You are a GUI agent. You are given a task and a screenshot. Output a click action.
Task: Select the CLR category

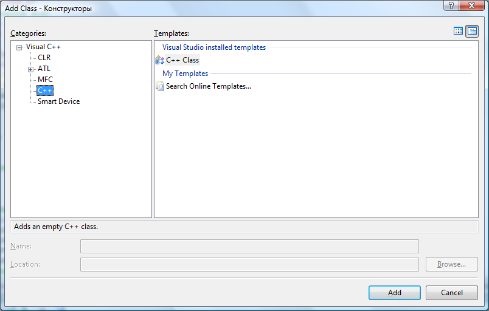click(x=44, y=58)
